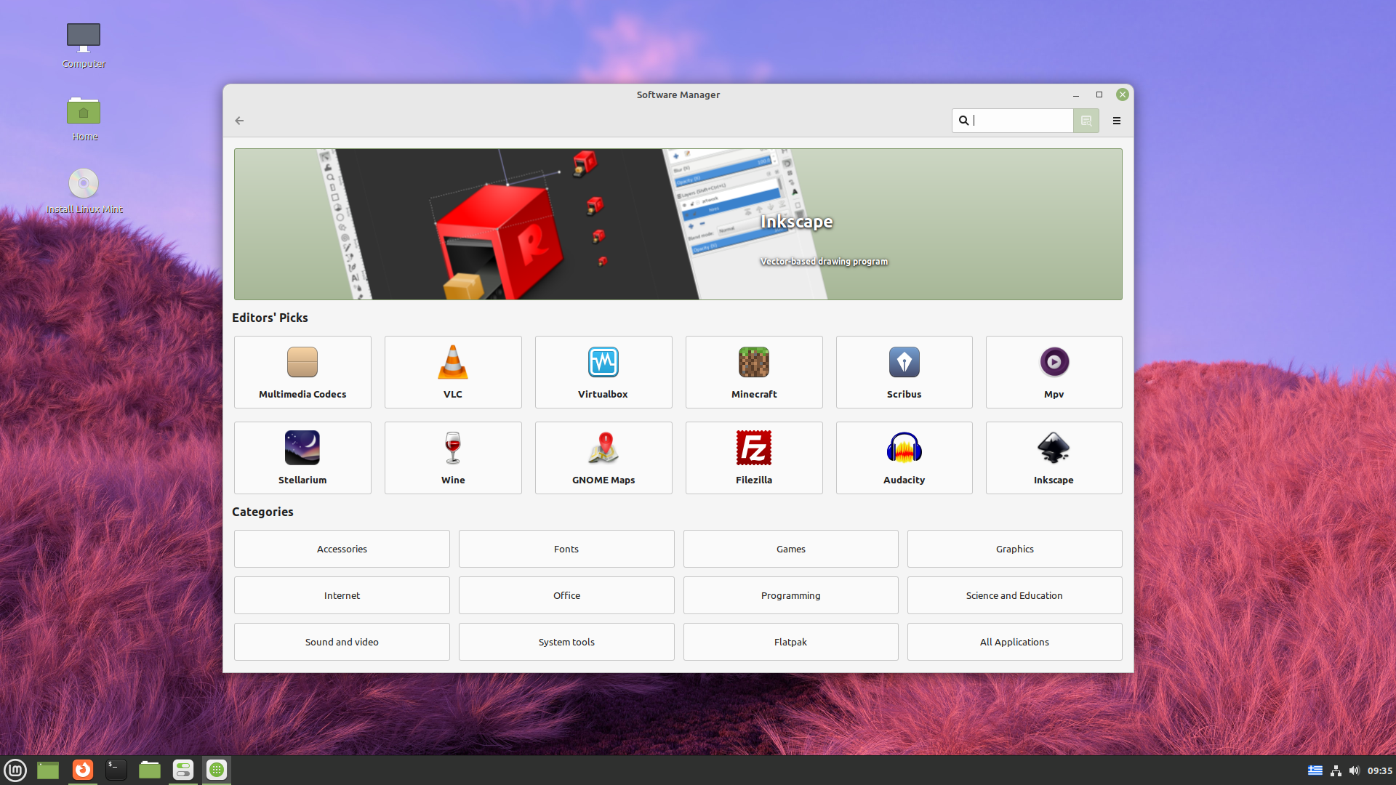Click the Inkscape featured banner
1396x785 pixels.
(678, 224)
